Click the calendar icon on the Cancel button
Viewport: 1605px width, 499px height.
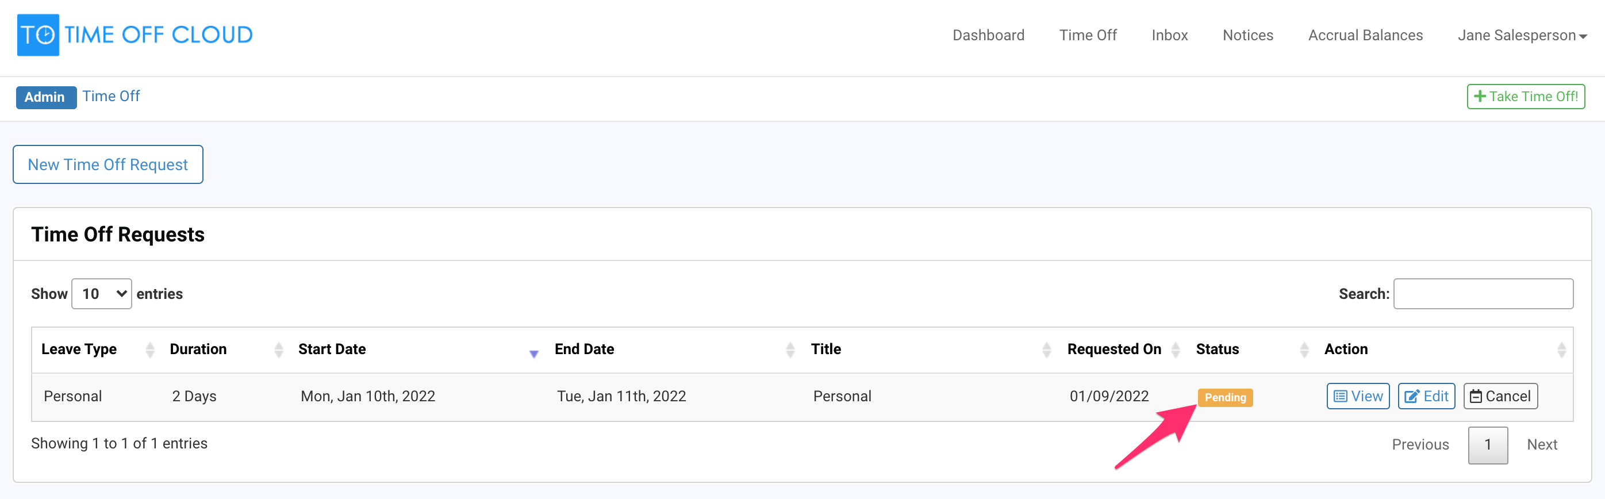[1476, 396]
